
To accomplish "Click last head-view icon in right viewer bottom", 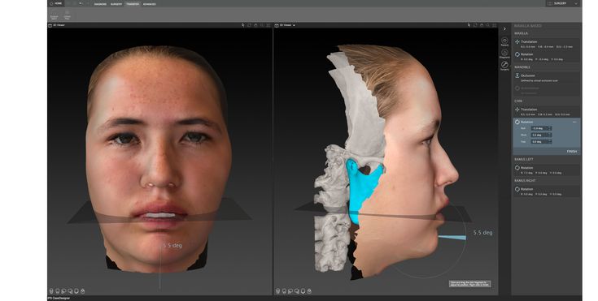I will coord(309,291).
